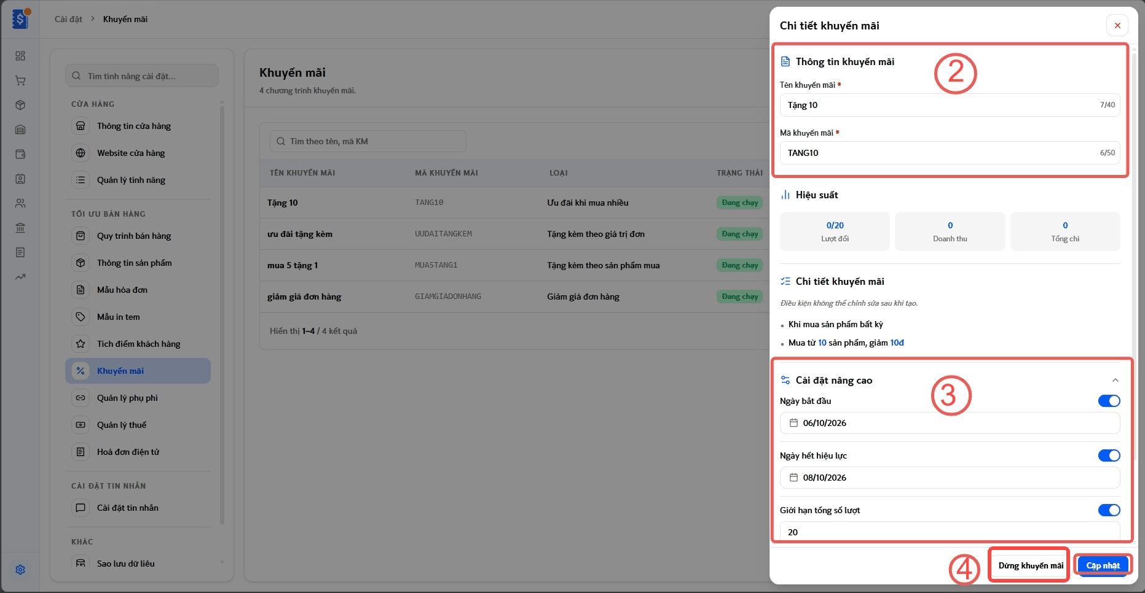The height and width of the screenshot is (593, 1145).
Task: Open Quản lý phụ phí settings
Action: pyautogui.click(x=138, y=398)
